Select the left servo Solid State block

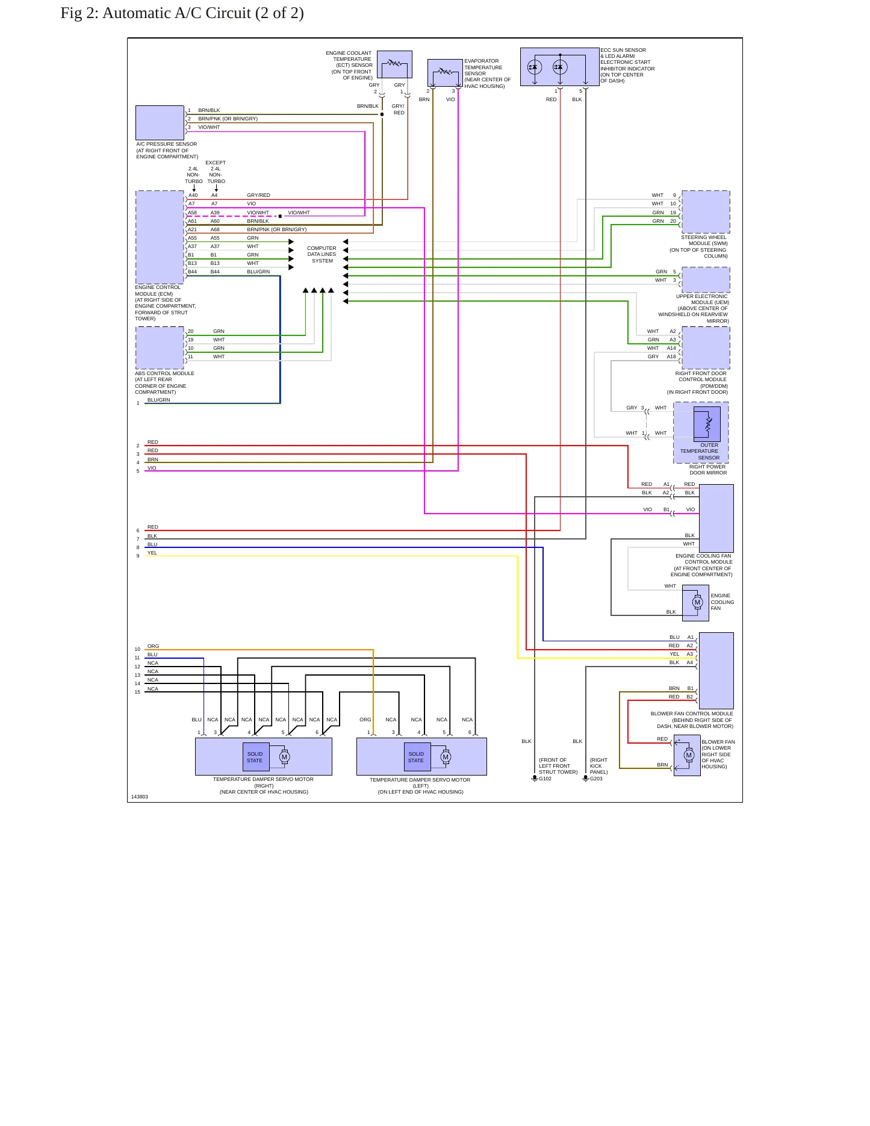coord(416,757)
